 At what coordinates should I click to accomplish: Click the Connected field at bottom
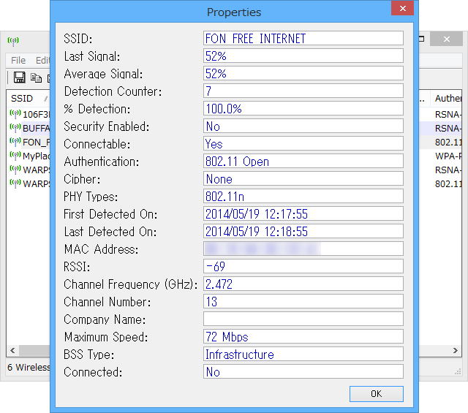303,372
